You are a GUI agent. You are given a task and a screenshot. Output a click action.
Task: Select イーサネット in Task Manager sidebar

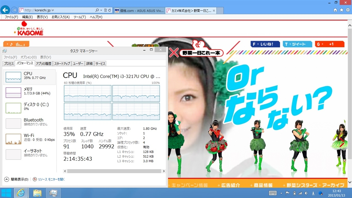(x=30, y=154)
